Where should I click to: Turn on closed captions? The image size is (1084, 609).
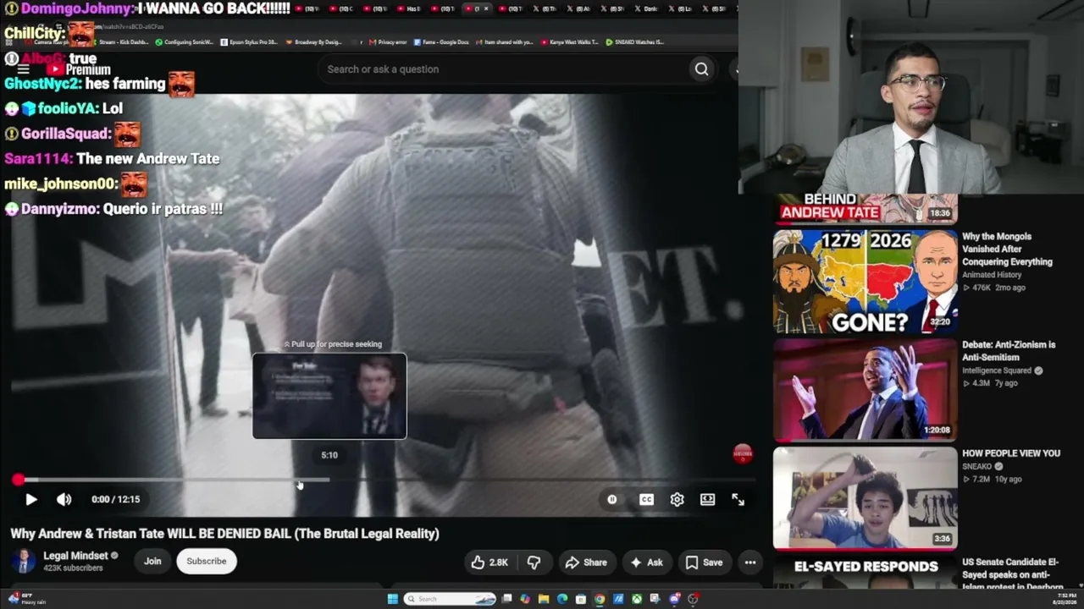pyautogui.click(x=646, y=499)
